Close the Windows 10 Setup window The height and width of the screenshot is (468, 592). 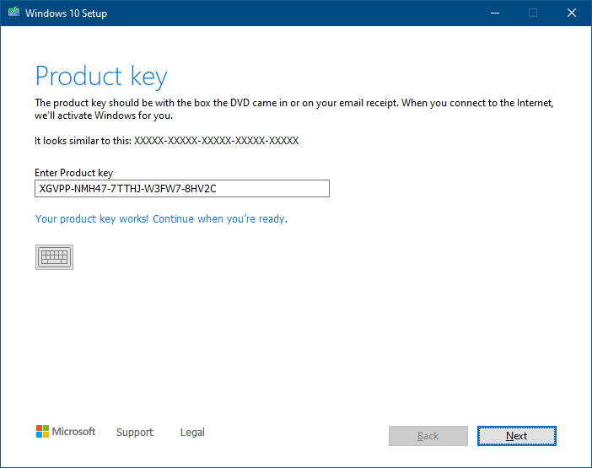pyautogui.click(x=572, y=13)
